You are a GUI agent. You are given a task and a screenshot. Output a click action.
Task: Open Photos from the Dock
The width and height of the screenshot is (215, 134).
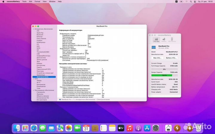click(69, 128)
